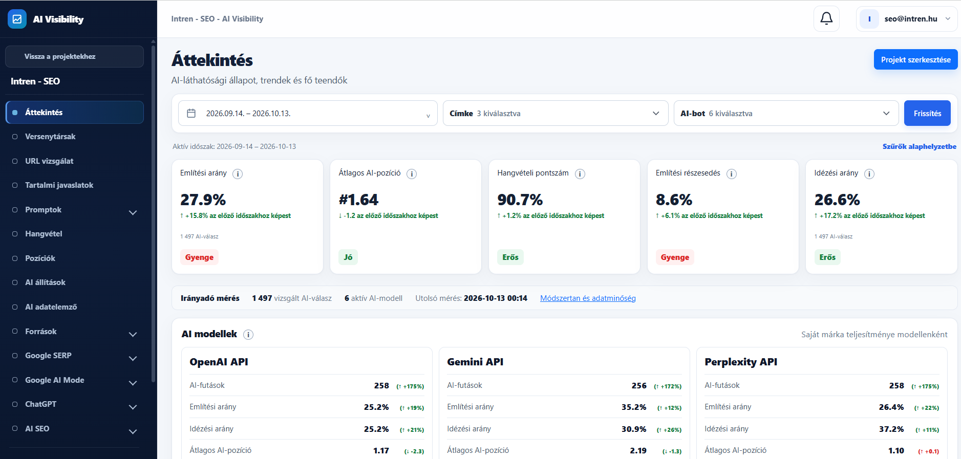Click the Intren - SEO - AI Visibility breadcrumb
The image size is (961, 459).
coord(217,19)
